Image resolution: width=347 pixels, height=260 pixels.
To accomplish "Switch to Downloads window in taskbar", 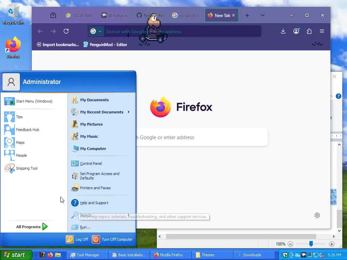I will click(x=254, y=255).
